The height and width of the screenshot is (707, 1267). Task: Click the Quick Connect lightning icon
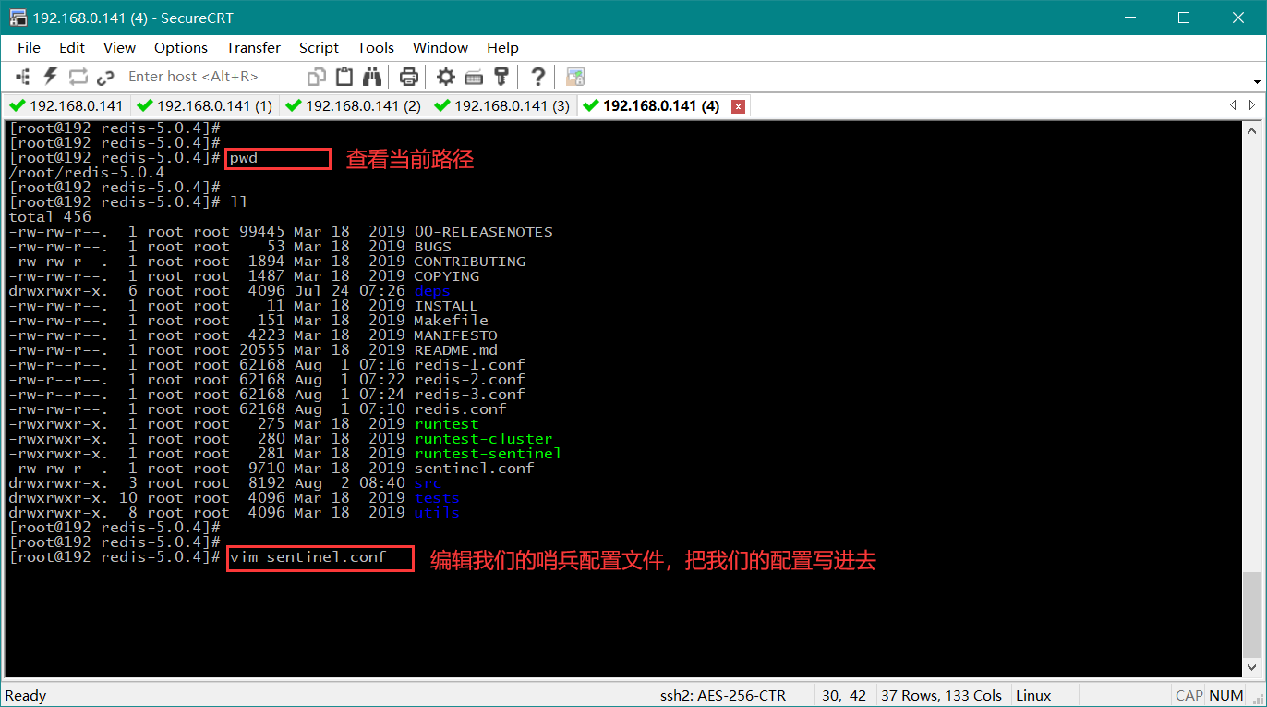pos(51,77)
